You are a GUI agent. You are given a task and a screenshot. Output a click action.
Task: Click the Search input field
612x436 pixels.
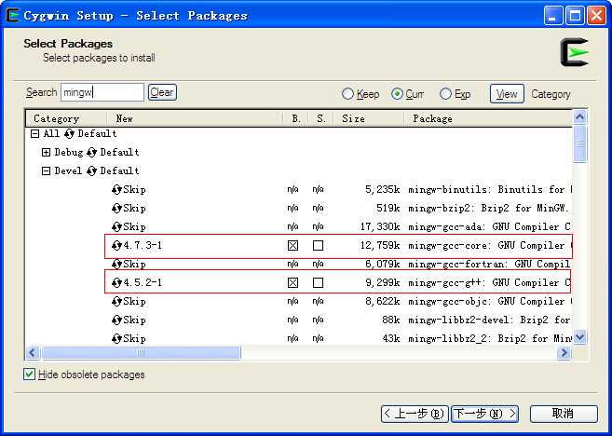(102, 92)
